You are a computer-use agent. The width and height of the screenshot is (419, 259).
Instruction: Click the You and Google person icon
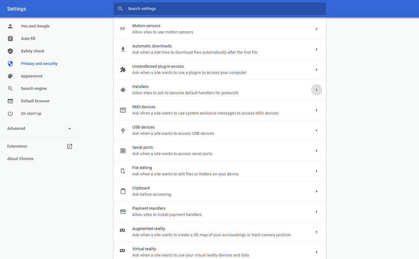click(x=10, y=26)
